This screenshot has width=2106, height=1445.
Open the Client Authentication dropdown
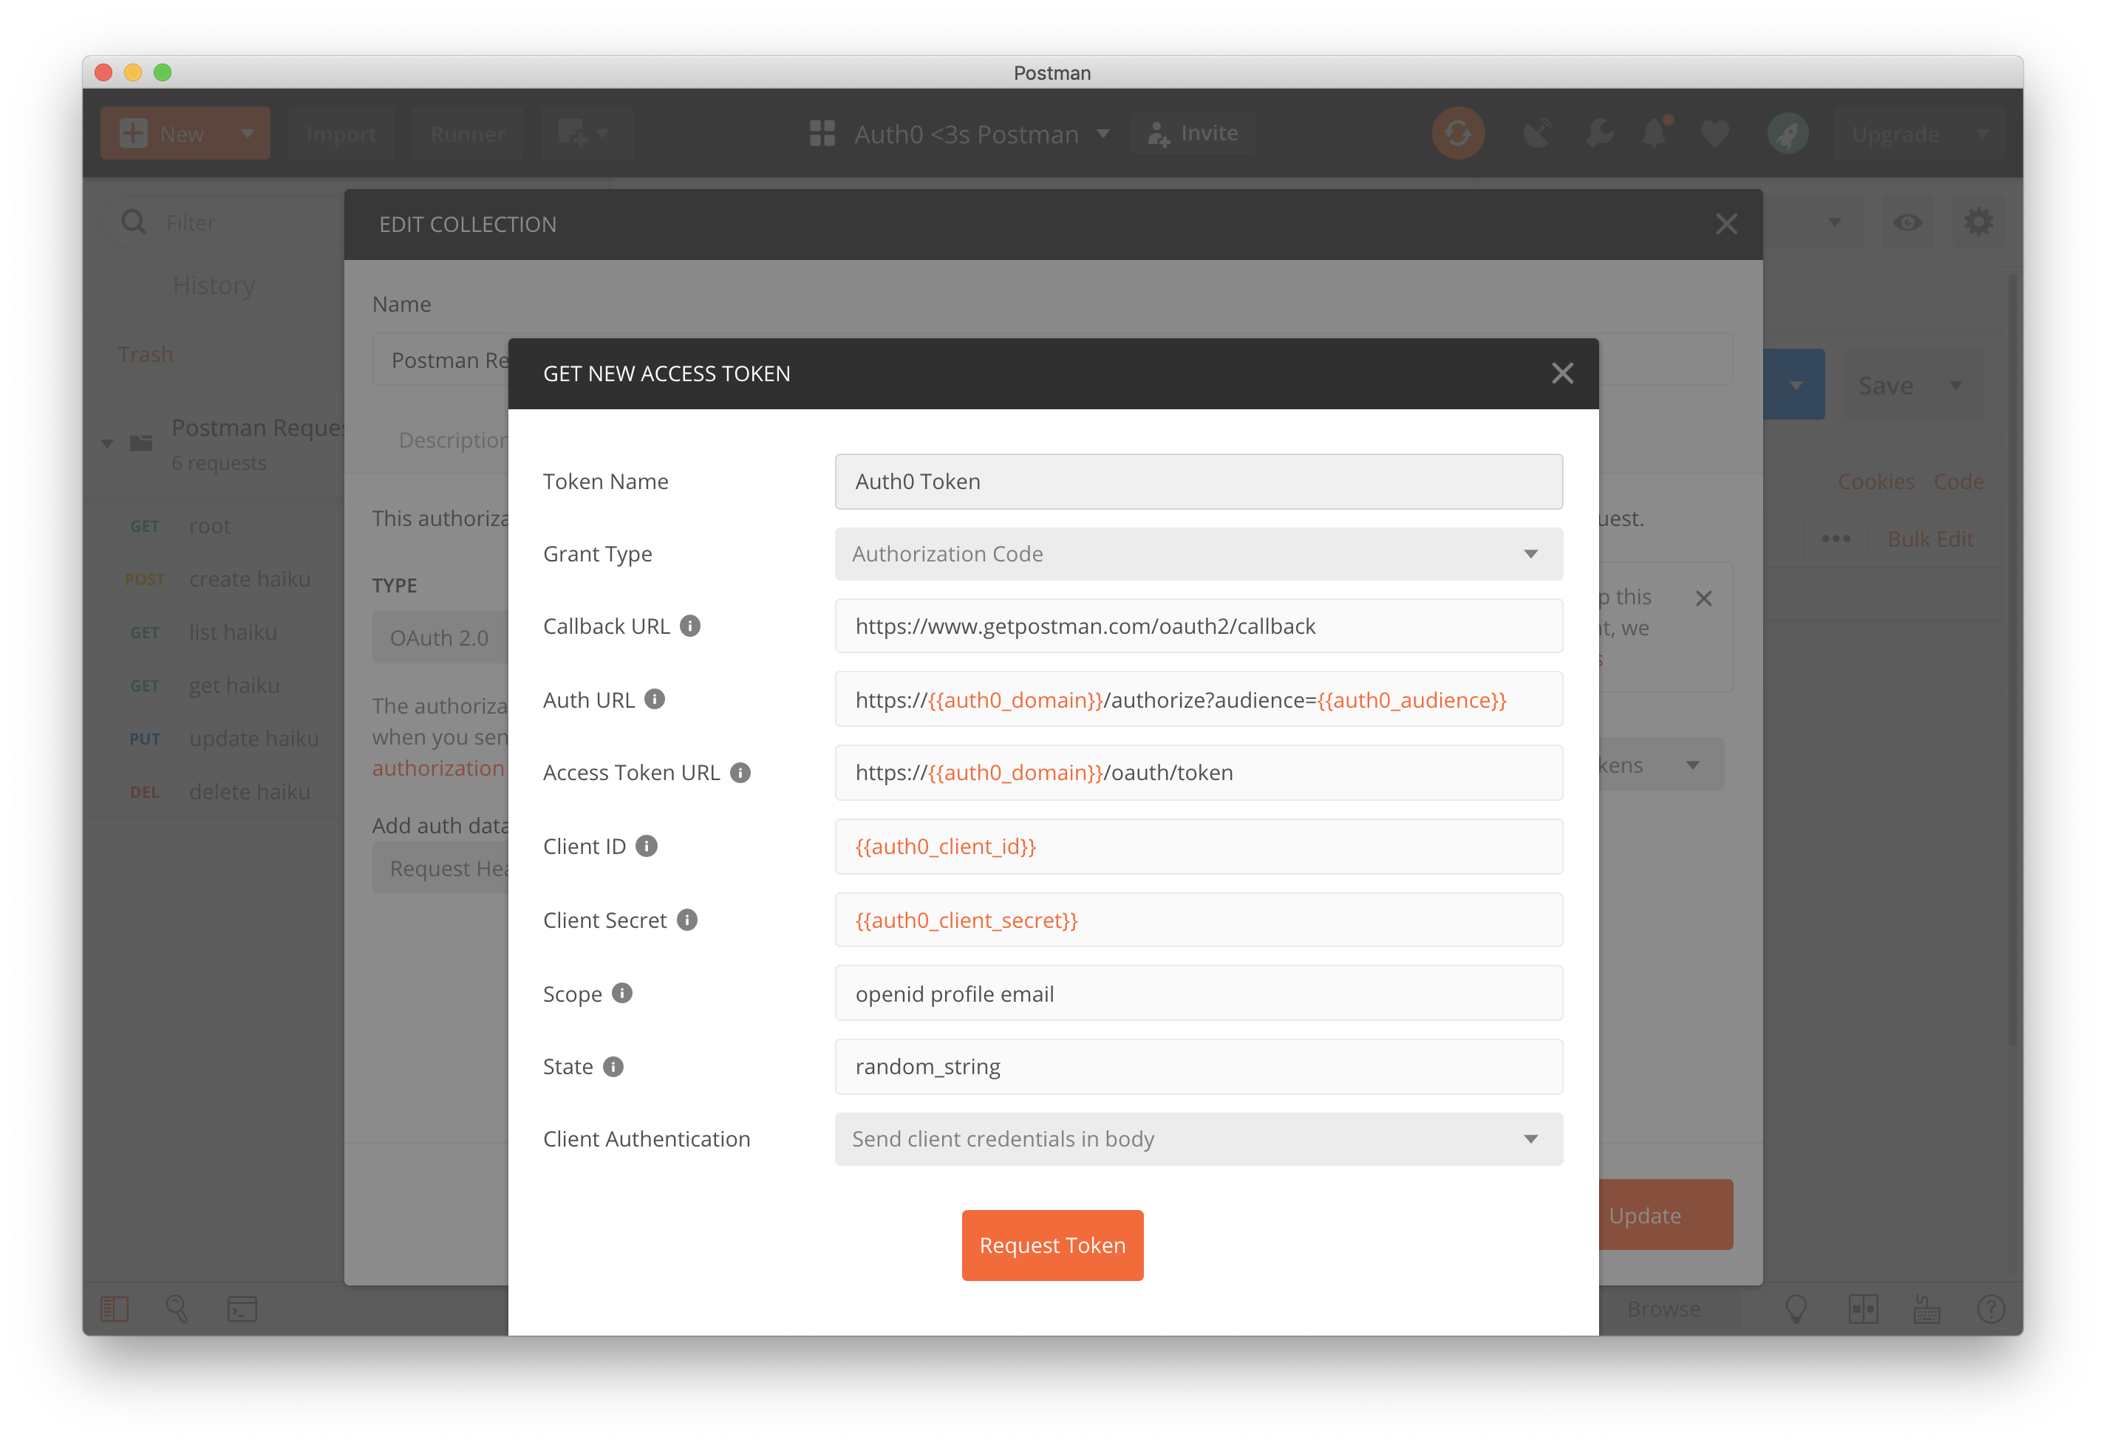pyautogui.click(x=1198, y=1138)
